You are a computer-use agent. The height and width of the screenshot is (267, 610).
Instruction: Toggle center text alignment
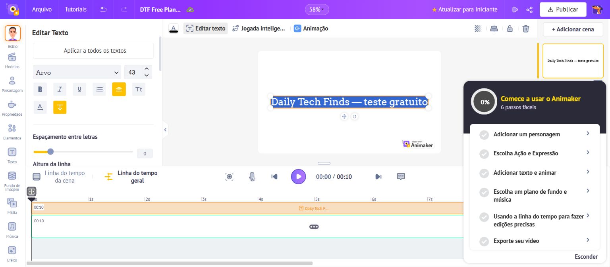(x=119, y=89)
